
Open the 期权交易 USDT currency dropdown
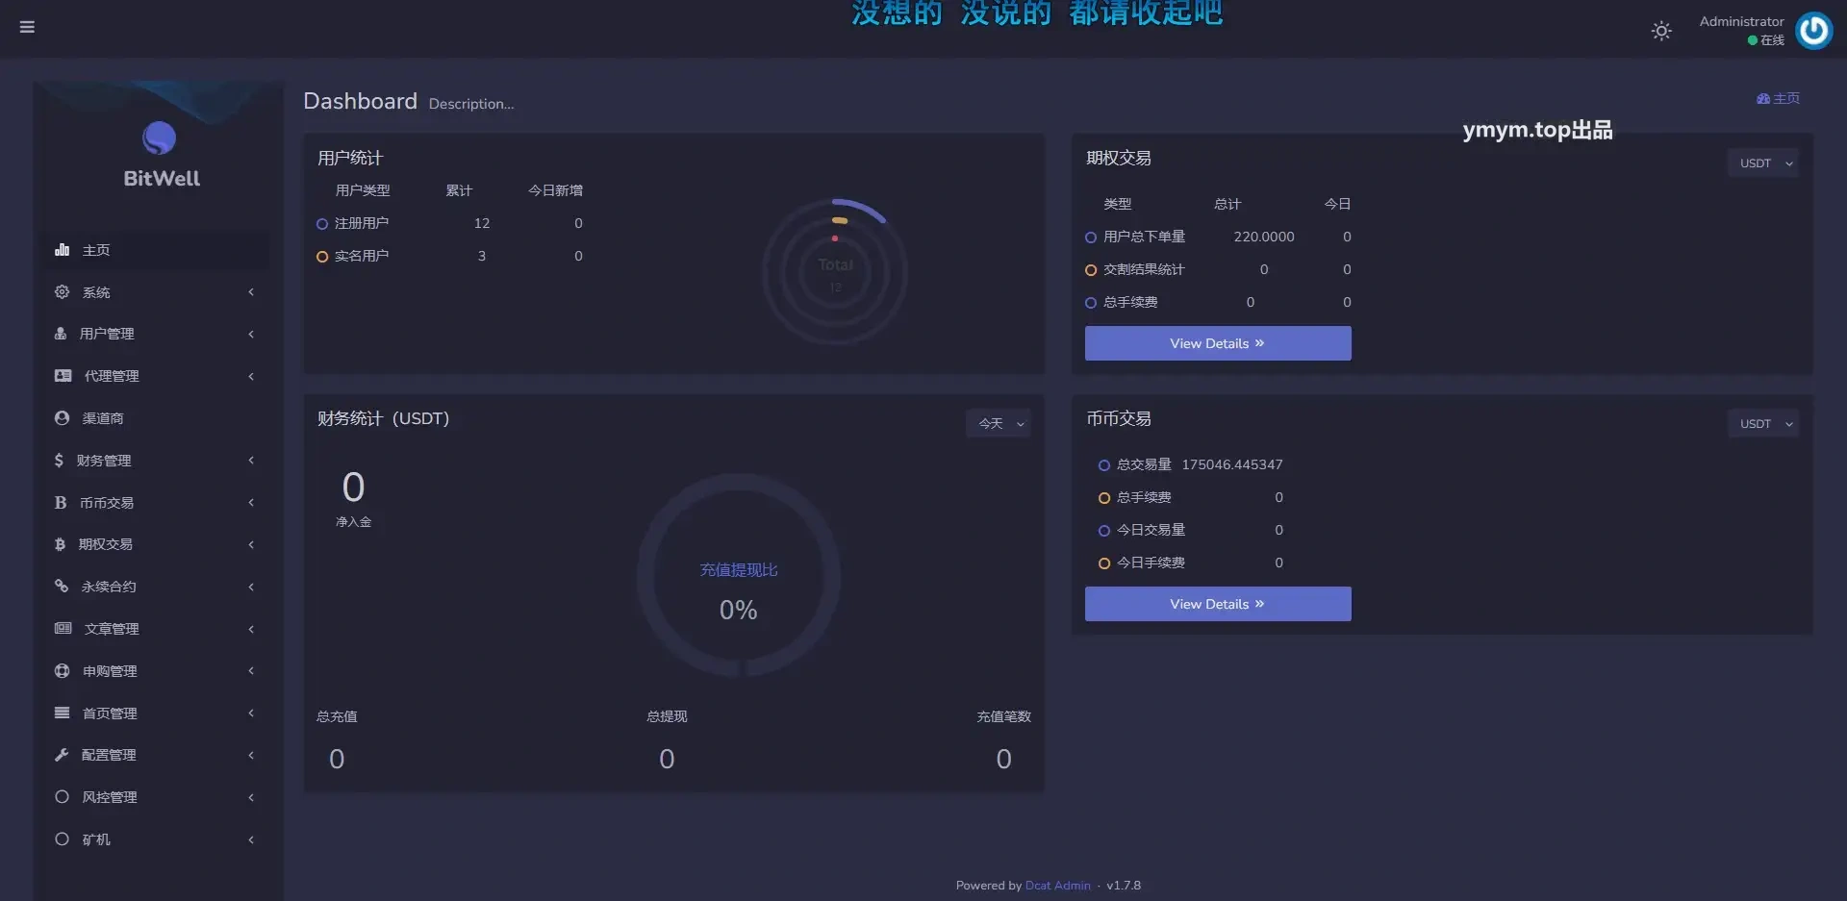(x=1763, y=163)
